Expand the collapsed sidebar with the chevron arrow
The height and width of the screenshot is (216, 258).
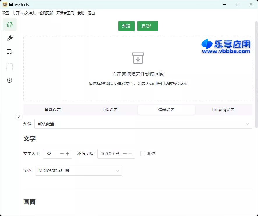click(19, 116)
